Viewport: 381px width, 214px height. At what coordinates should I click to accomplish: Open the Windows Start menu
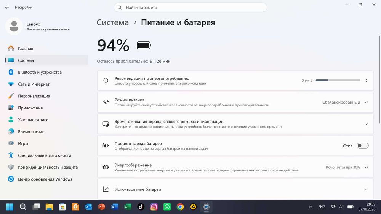[10, 207]
